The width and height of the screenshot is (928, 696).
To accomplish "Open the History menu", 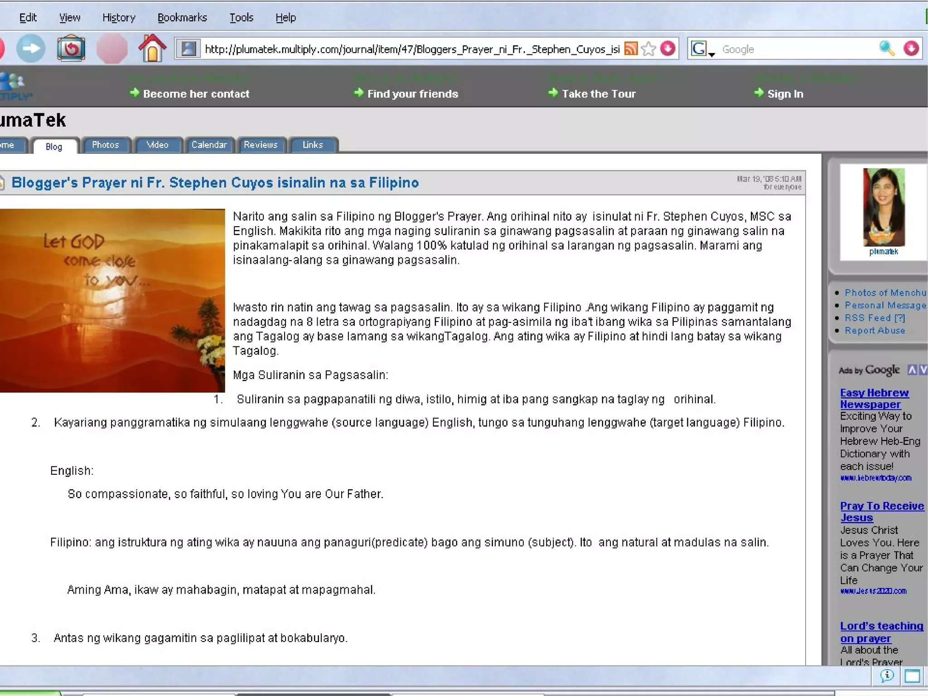I will pyautogui.click(x=119, y=18).
